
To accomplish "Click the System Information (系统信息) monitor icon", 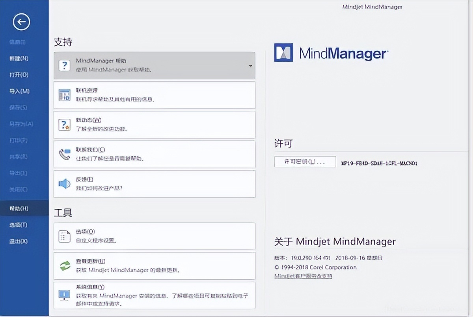I will (64, 295).
